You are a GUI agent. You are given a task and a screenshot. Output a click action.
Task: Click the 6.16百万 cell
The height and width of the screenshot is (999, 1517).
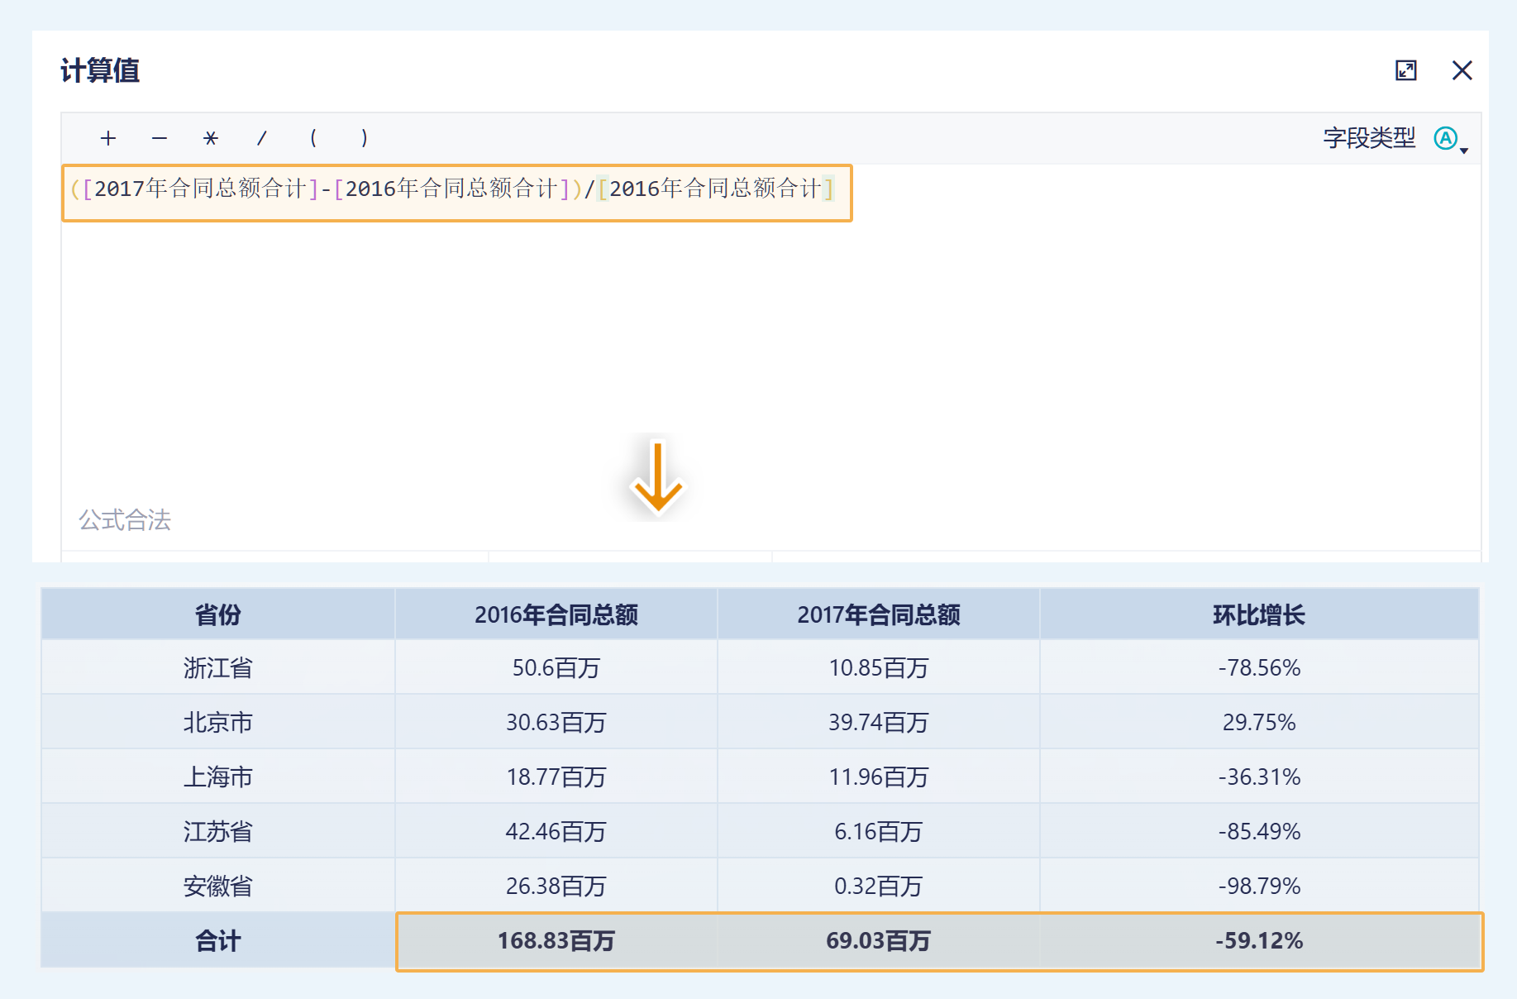coord(879,831)
